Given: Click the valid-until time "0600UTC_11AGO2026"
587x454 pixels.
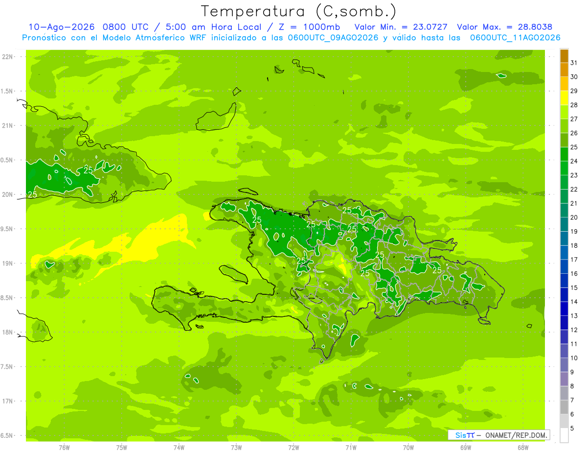Looking at the screenshot, I should 515,38.
